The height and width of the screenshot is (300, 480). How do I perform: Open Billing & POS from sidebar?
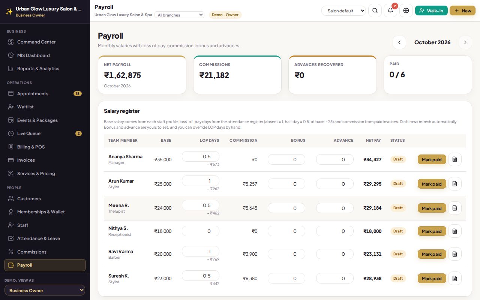pyautogui.click(x=45, y=147)
